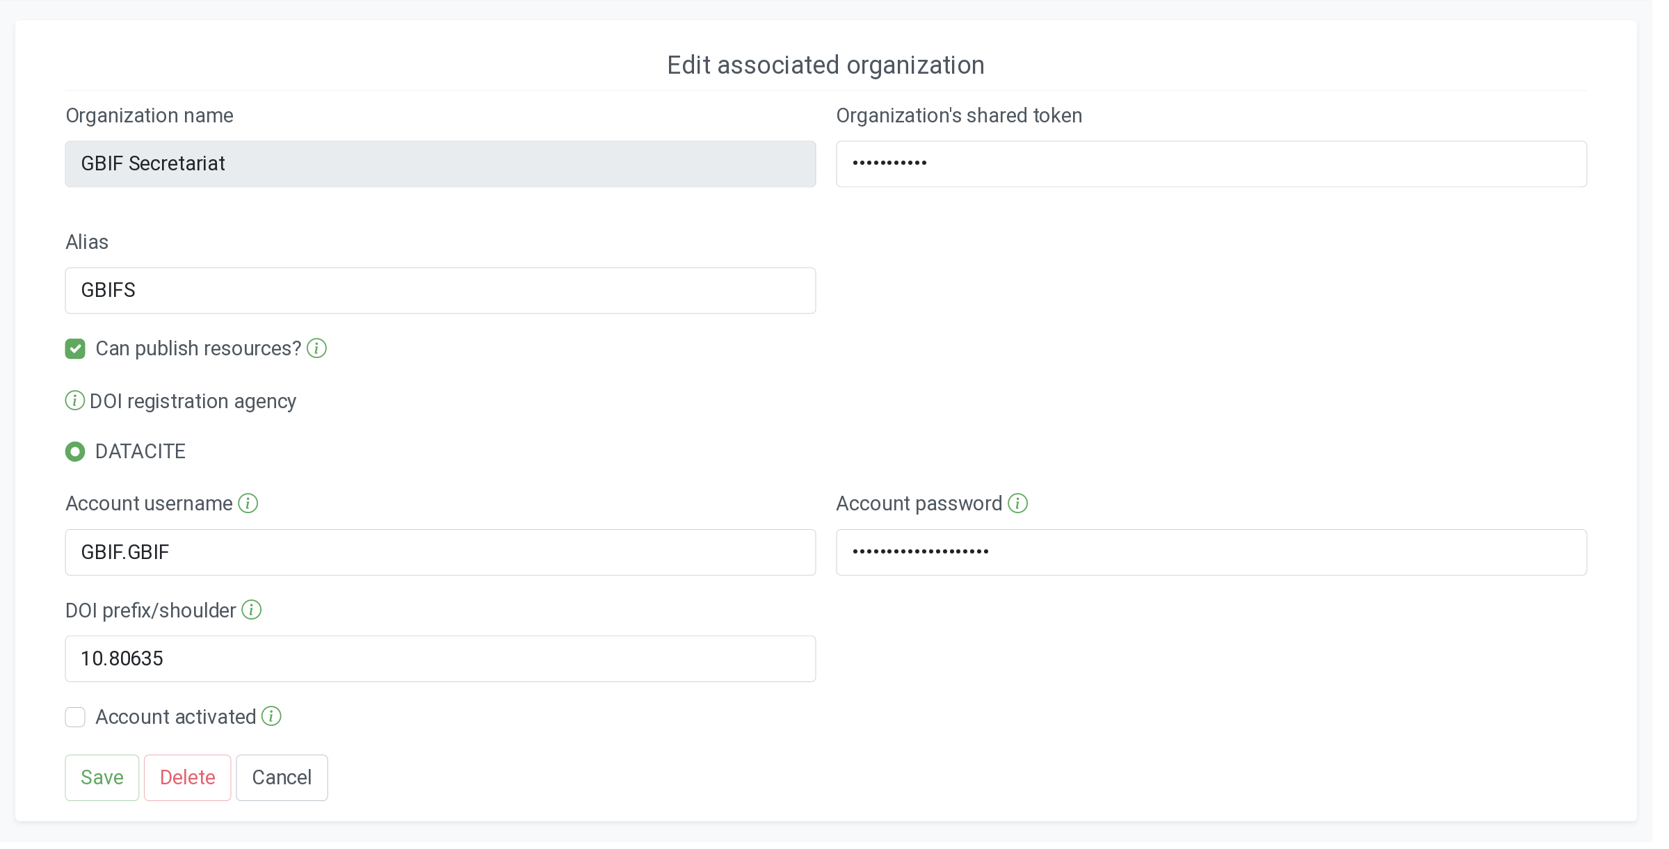Uncheck Can publish resources checkbox

pos(75,349)
